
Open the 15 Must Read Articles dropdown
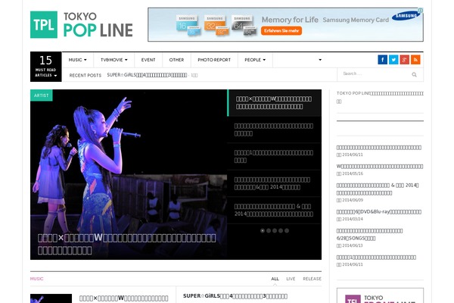(45, 67)
